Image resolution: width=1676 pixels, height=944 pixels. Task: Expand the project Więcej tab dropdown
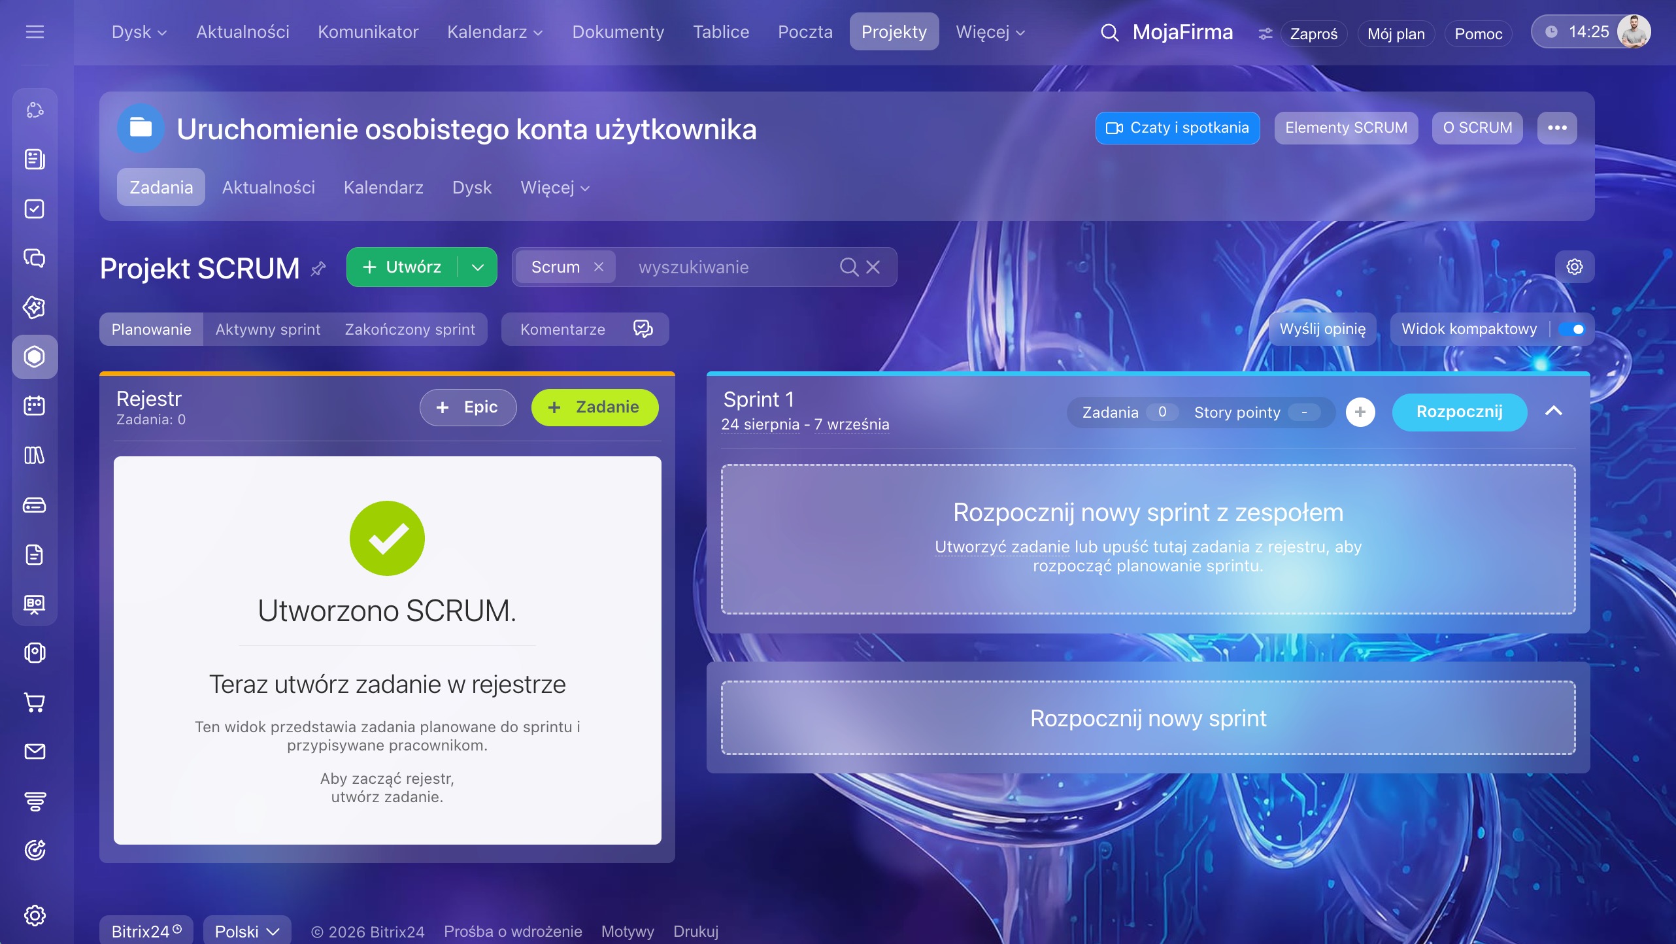tap(555, 188)
